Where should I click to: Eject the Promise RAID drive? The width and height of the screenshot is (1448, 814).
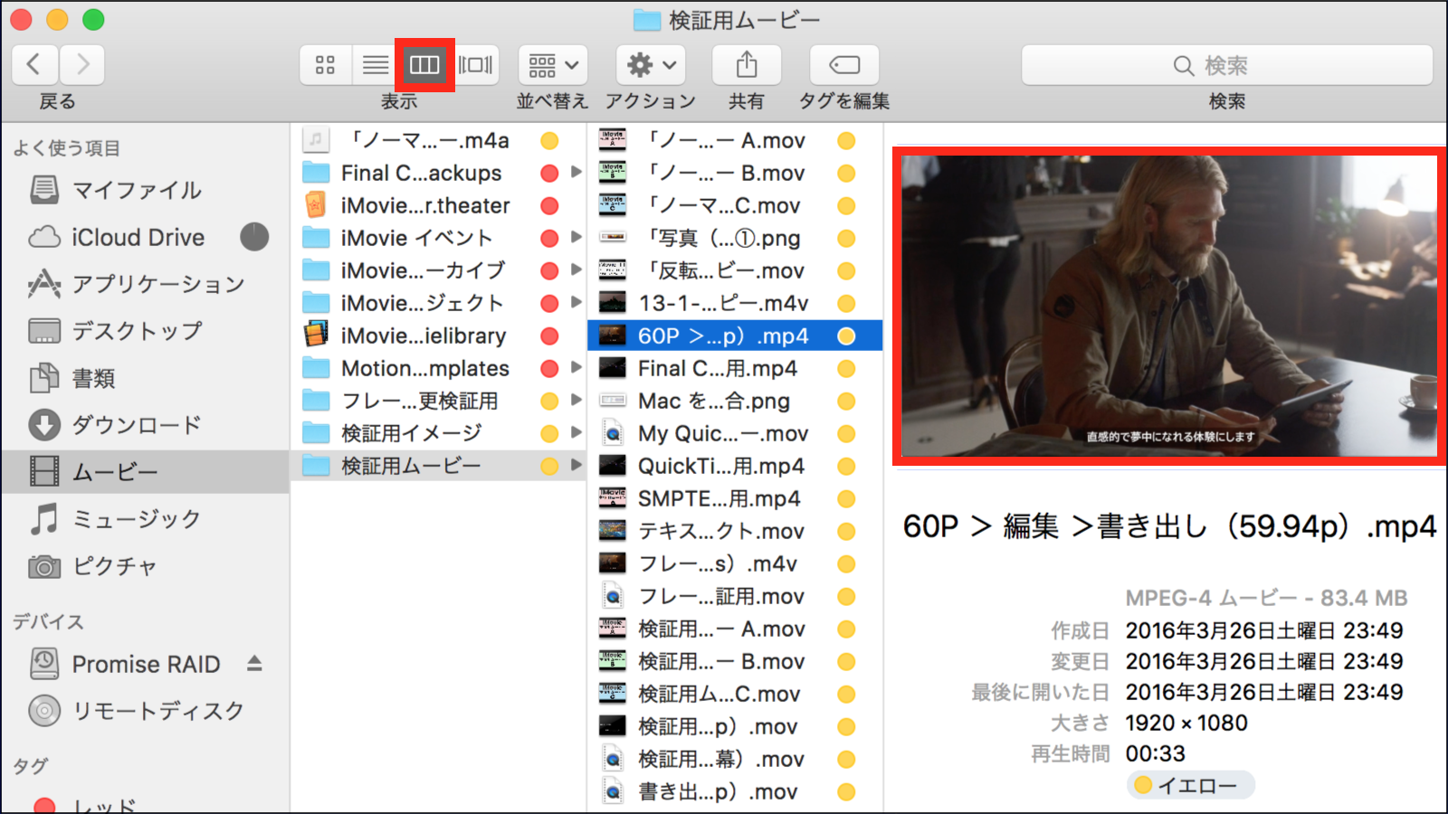point(254,664)
